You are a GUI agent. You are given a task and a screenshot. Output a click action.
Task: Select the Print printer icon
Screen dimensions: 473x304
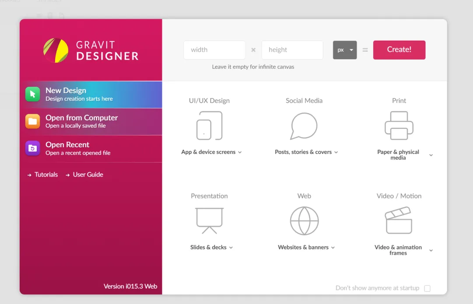coord(399,125)
